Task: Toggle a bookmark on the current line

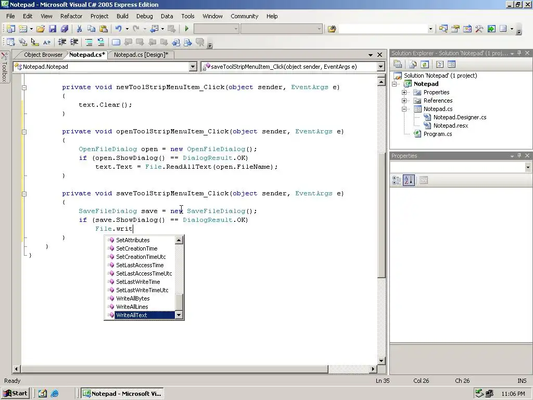Action: click(x=116, y=42)
